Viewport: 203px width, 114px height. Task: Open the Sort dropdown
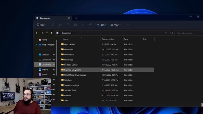102,25
